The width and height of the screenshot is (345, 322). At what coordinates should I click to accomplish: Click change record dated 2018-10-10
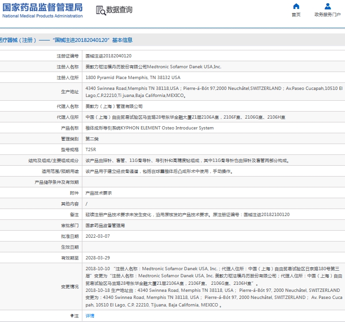coord(214,276)
